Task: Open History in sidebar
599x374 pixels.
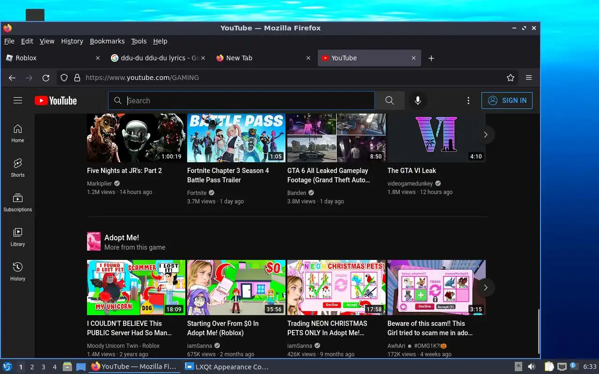Action: coord(18,272)
